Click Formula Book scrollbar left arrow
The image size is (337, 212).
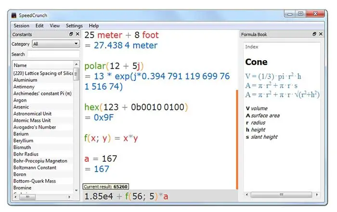point(247,195)
